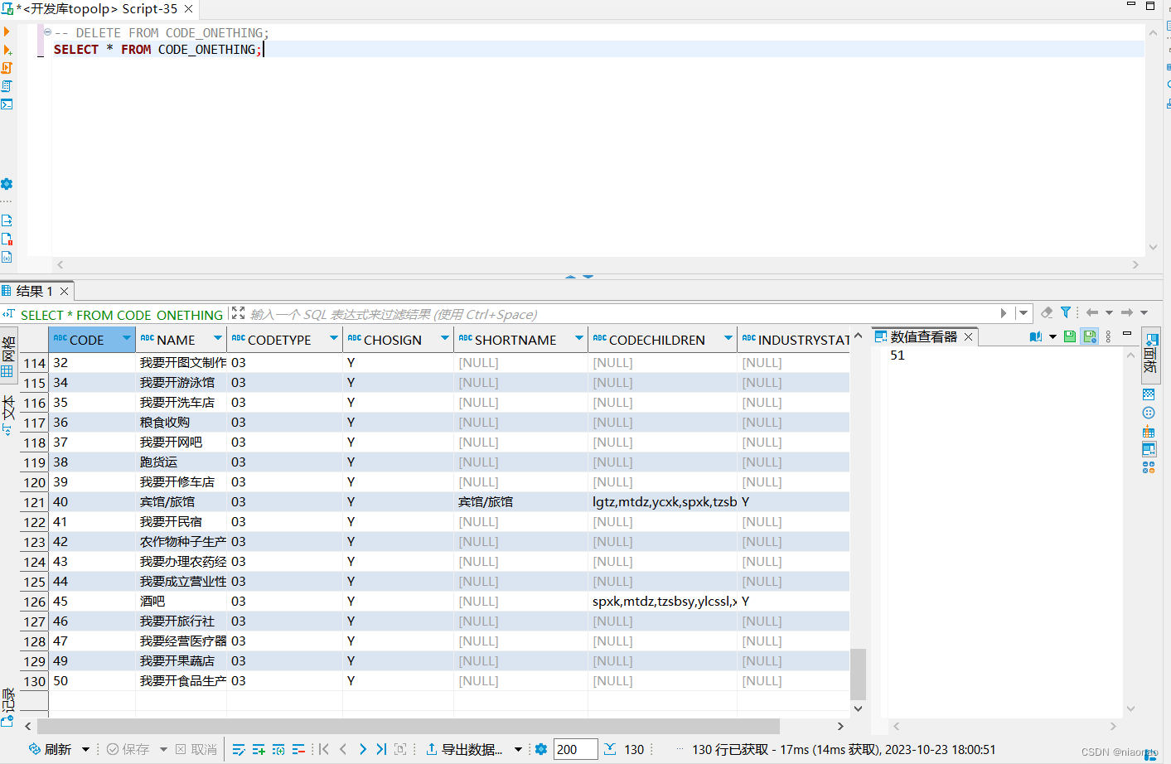Save the value with the green disk icon
The height and width of the screenshot is (764, 1171).
tap(1070, 336)
